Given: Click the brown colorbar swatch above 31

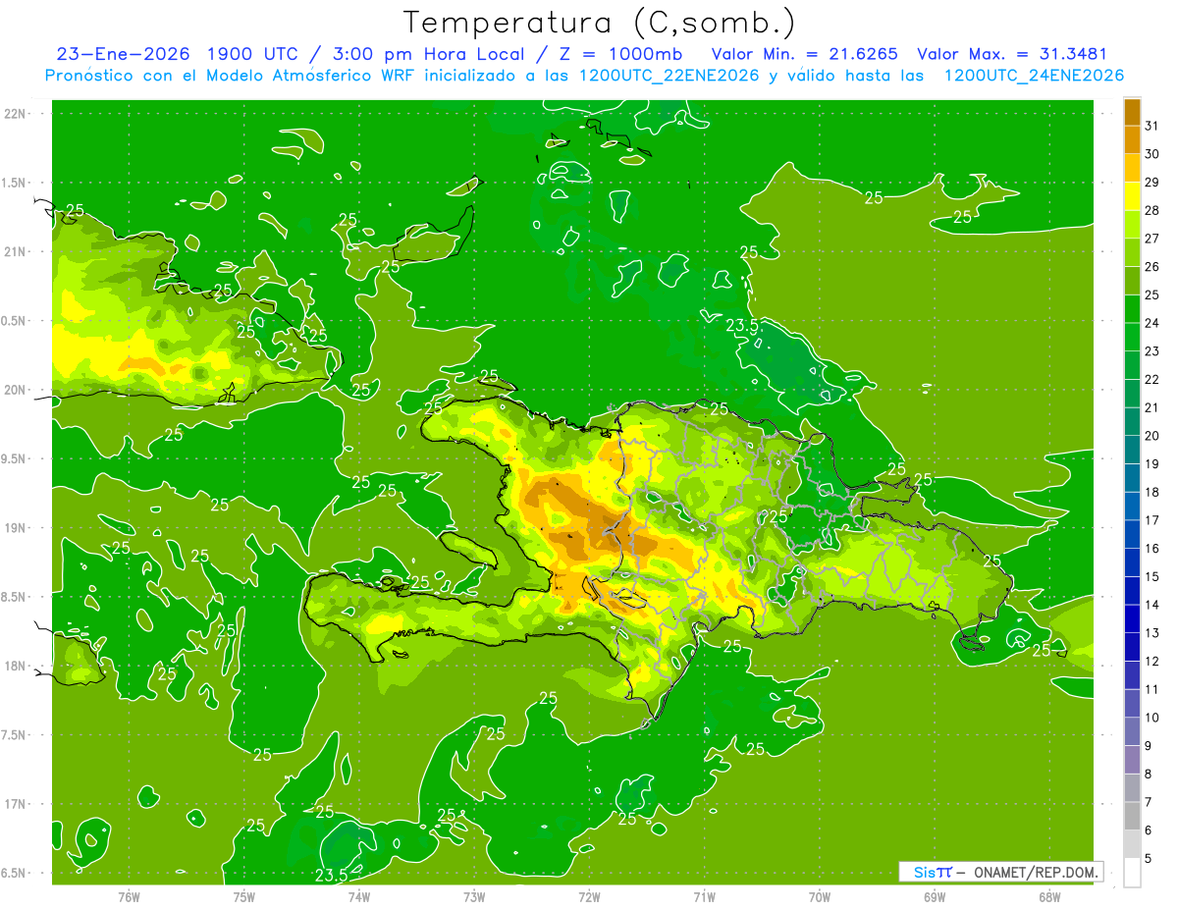Looking at the screenshot, I should [x=1132, y=113].
